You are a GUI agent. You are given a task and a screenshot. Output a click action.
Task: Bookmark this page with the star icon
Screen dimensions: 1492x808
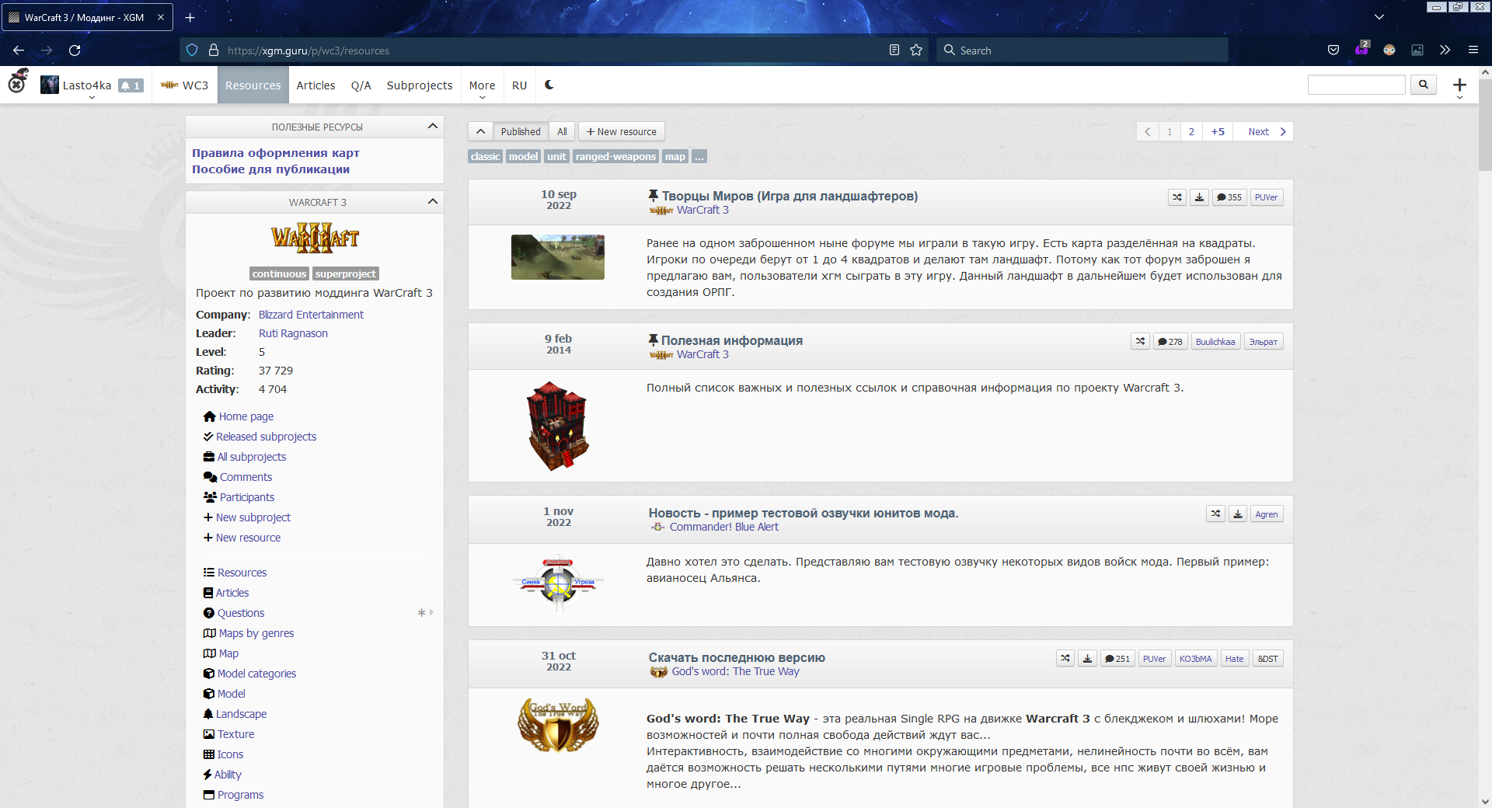point(916,50)
